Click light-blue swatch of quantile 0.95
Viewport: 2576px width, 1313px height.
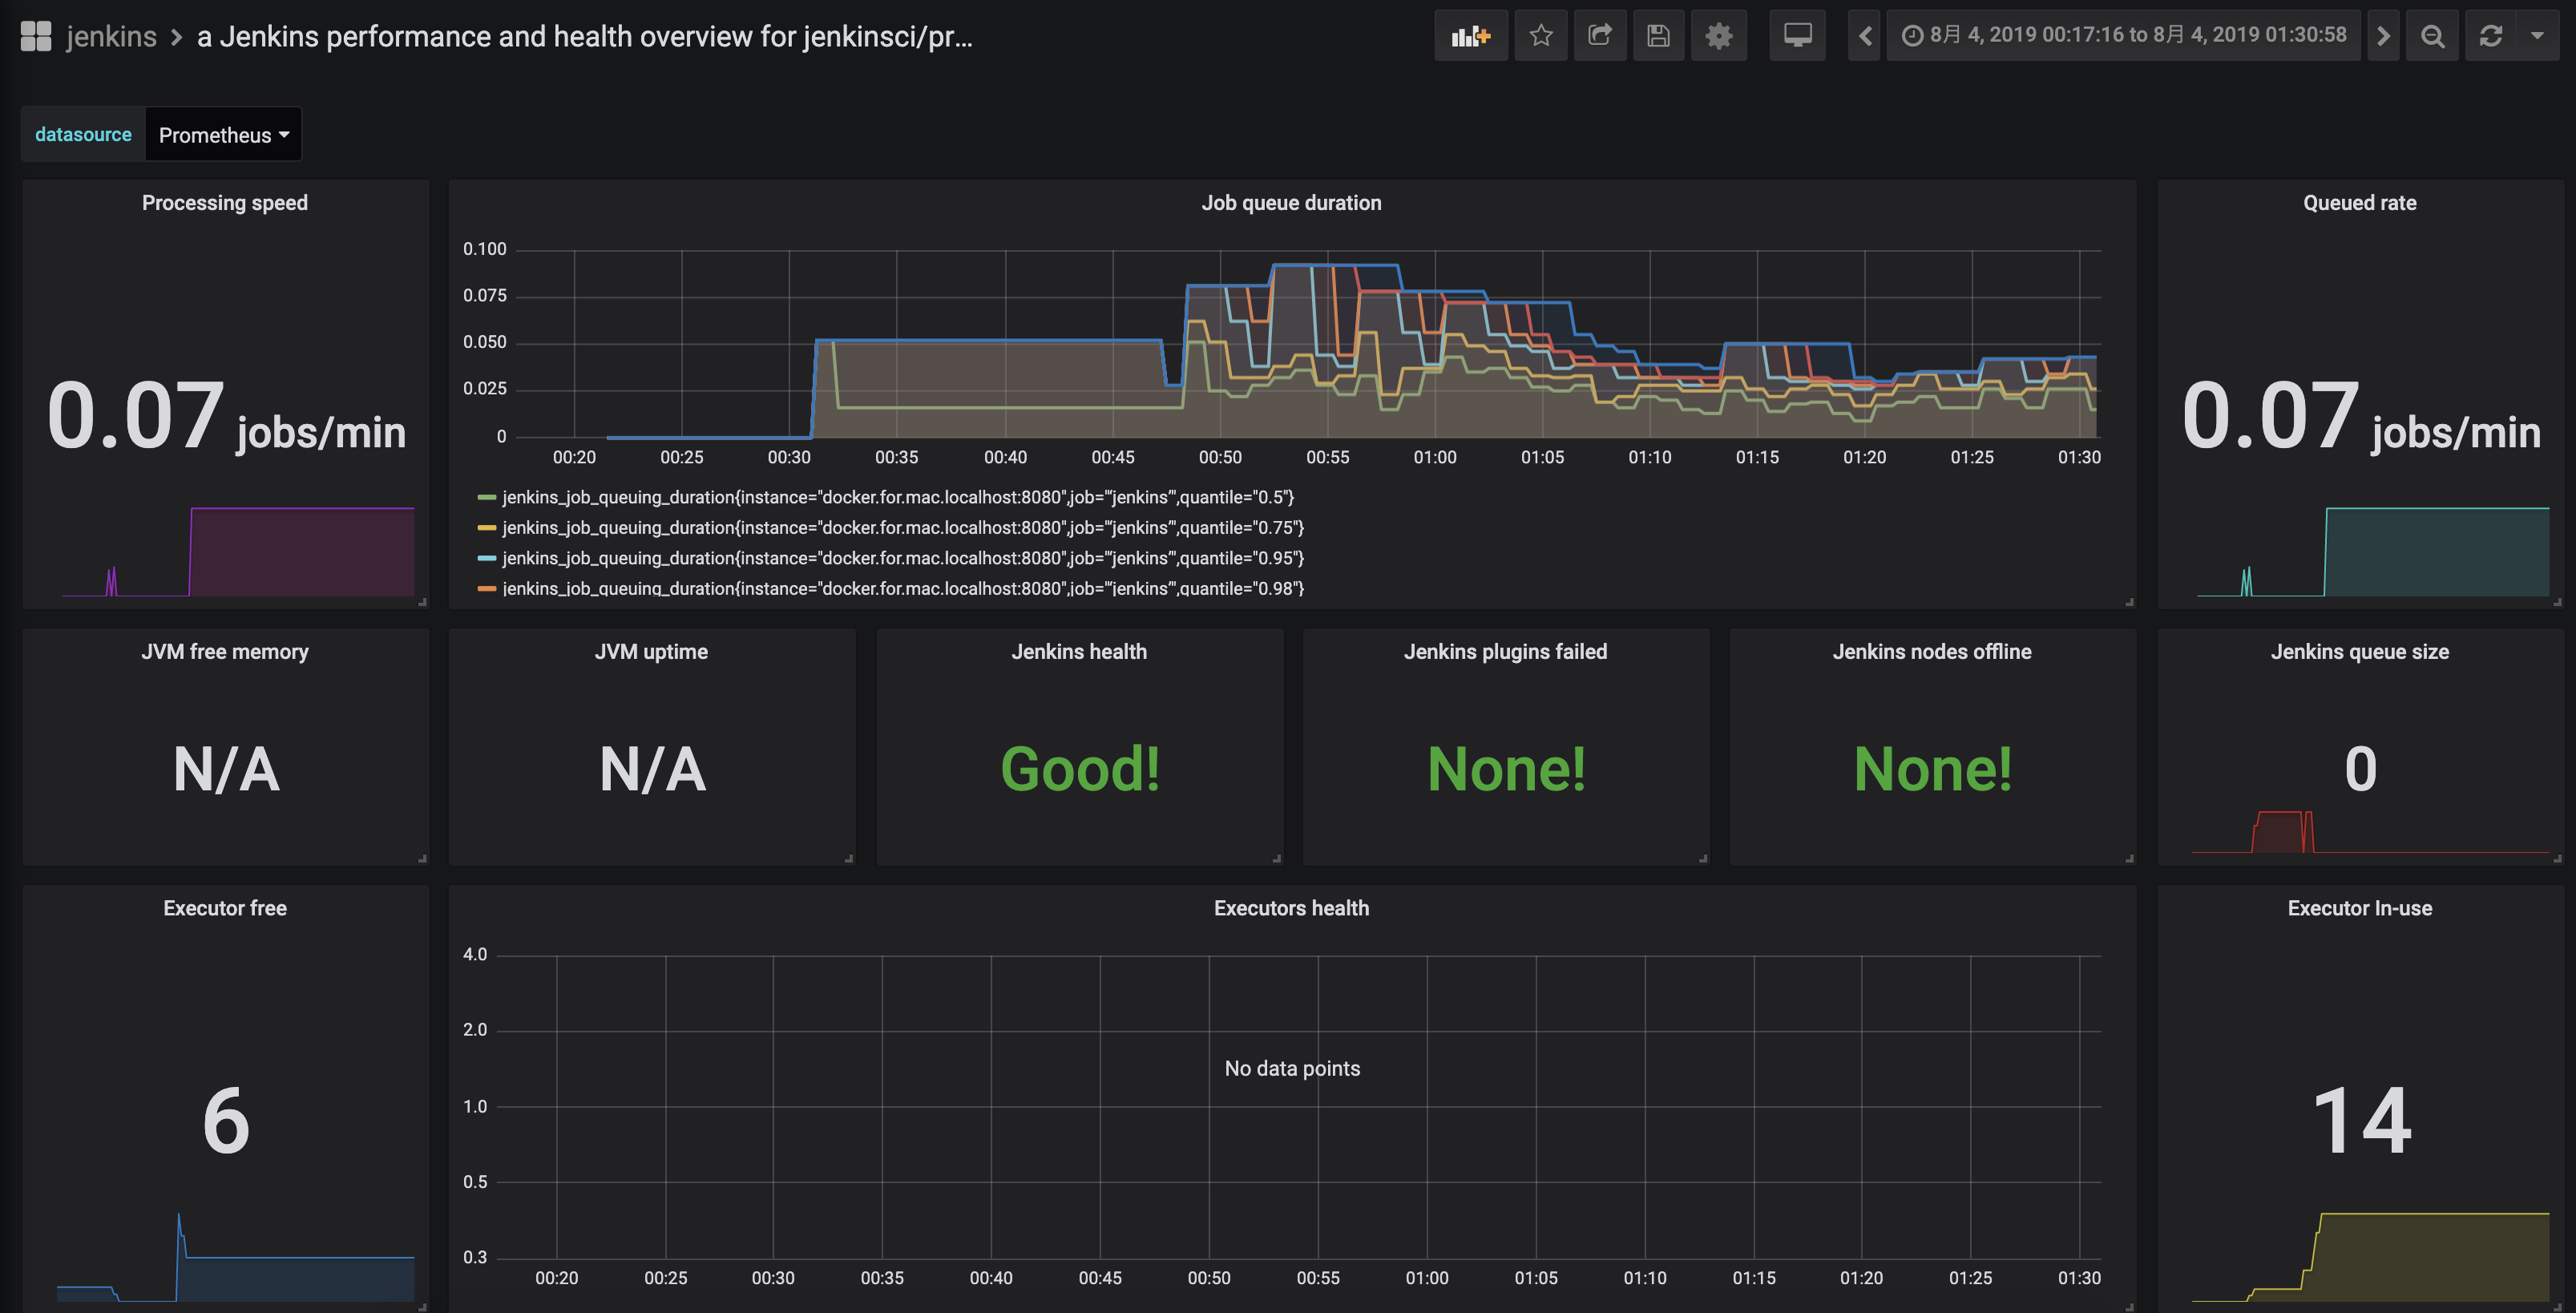(487, 558)
